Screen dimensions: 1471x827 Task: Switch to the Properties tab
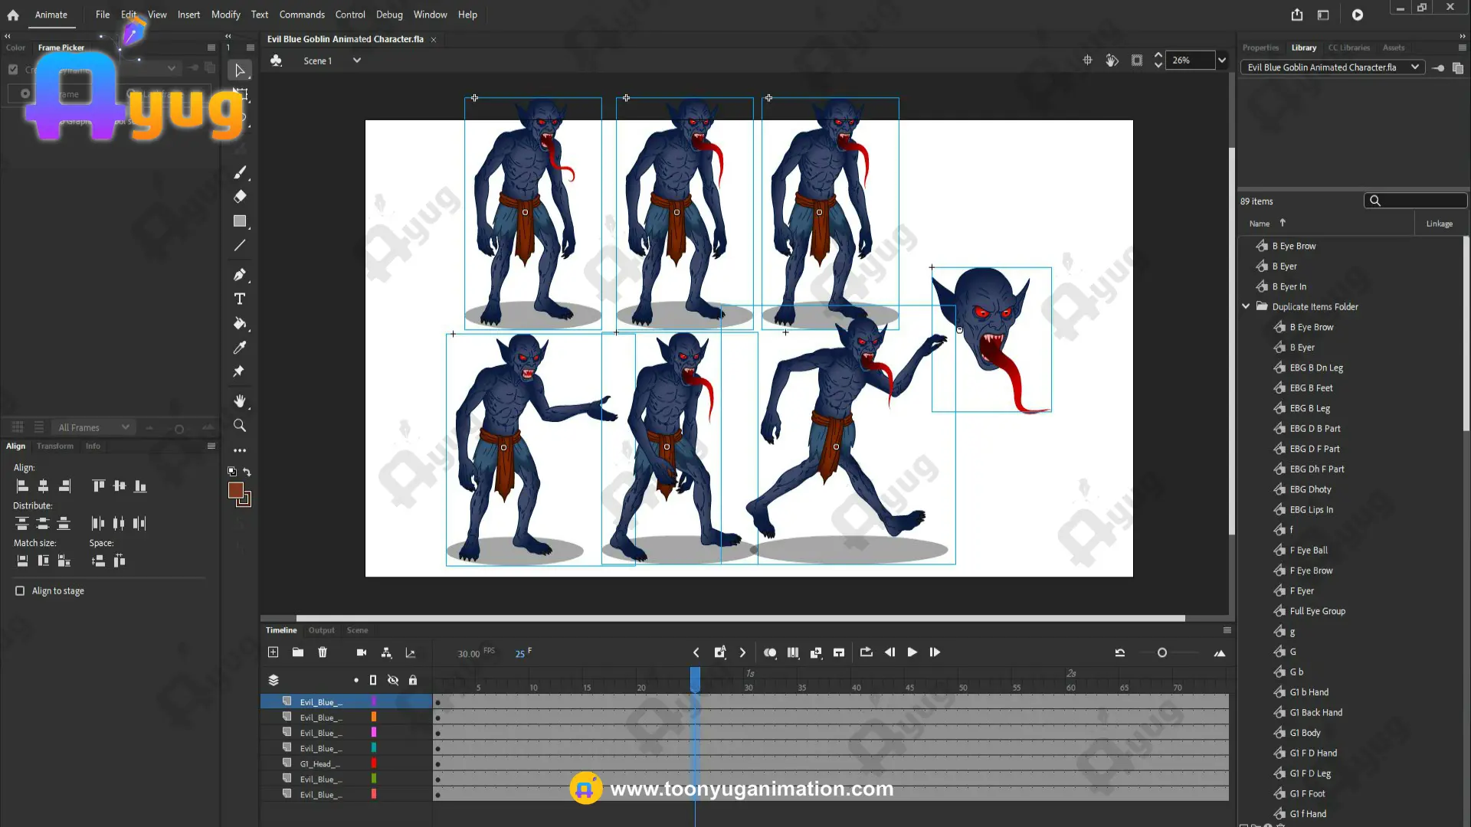1260,47
